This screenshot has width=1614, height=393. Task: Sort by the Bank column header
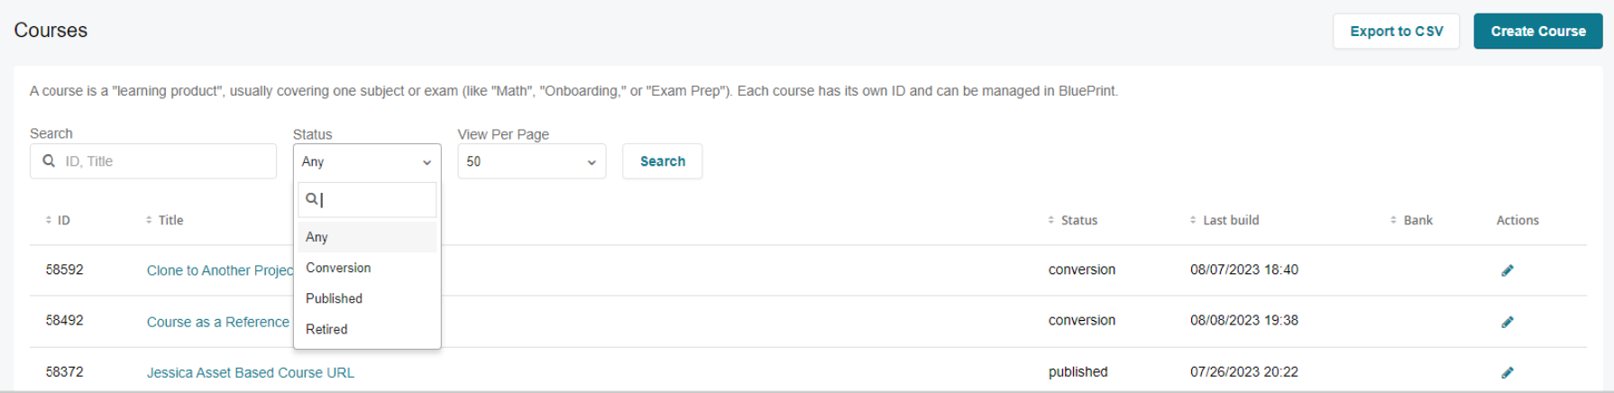(x=1411, y=220)
